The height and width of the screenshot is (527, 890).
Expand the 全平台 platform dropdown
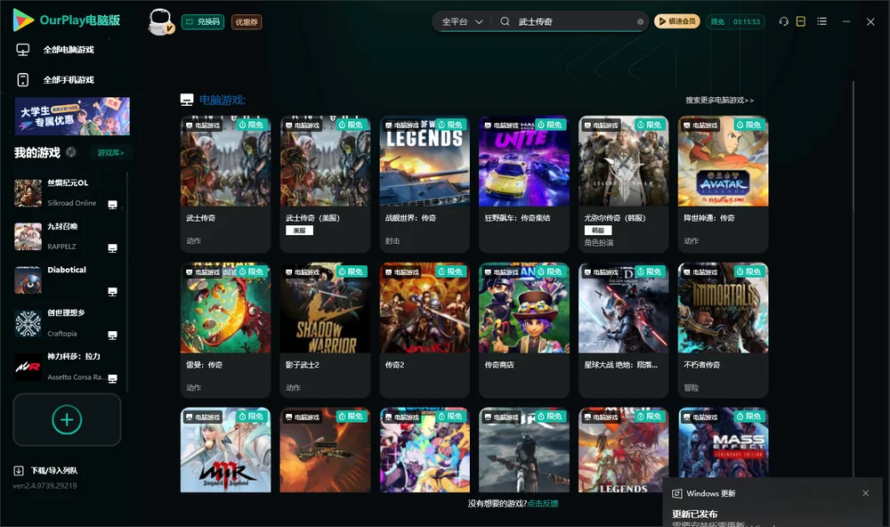(x=462, y=21)
